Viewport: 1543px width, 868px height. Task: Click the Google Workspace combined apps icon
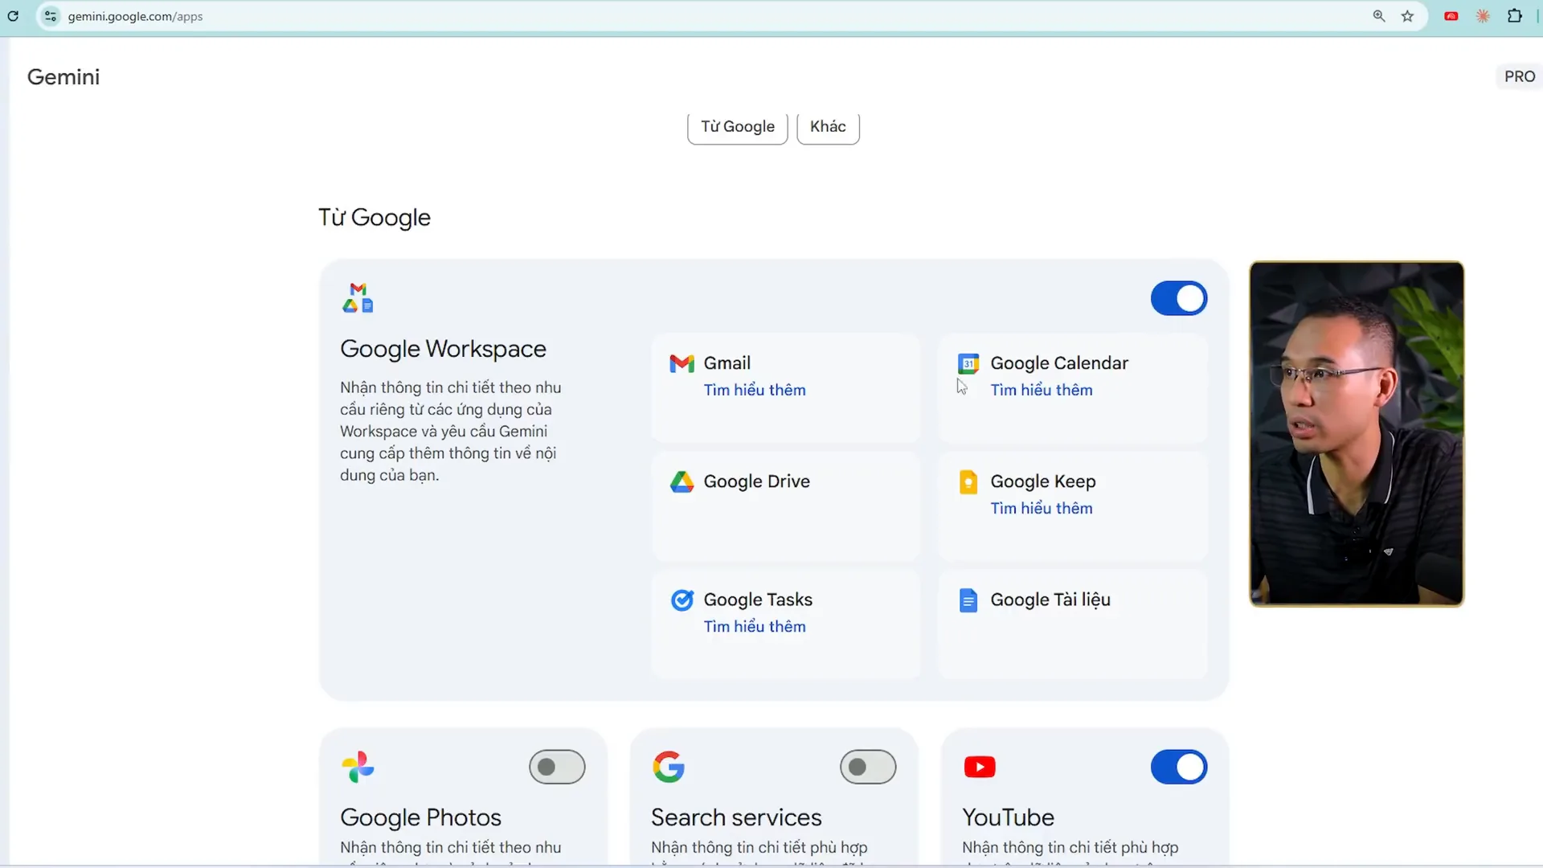[358, 297]
